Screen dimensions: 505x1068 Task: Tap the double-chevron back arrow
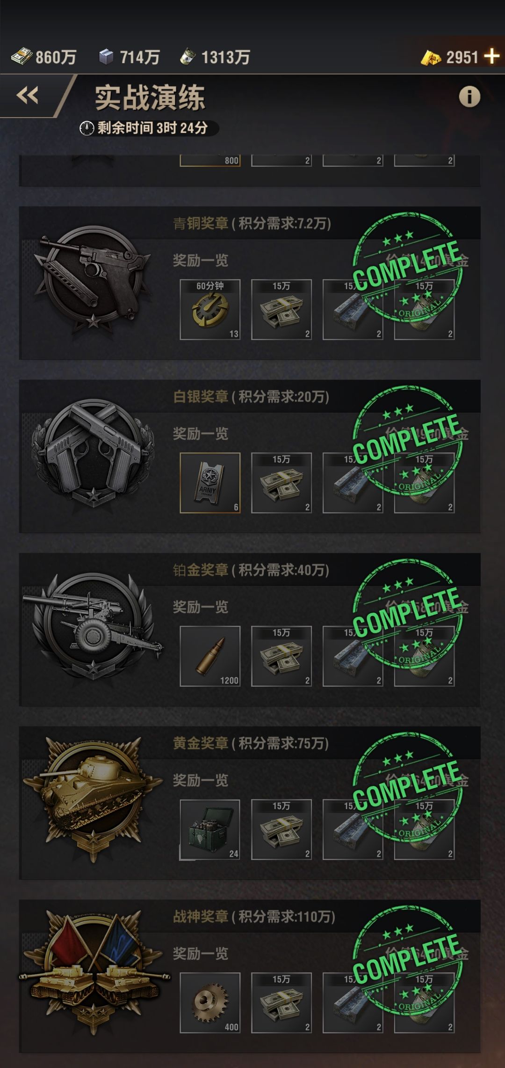pyautogui.click(x=27, y=96)
